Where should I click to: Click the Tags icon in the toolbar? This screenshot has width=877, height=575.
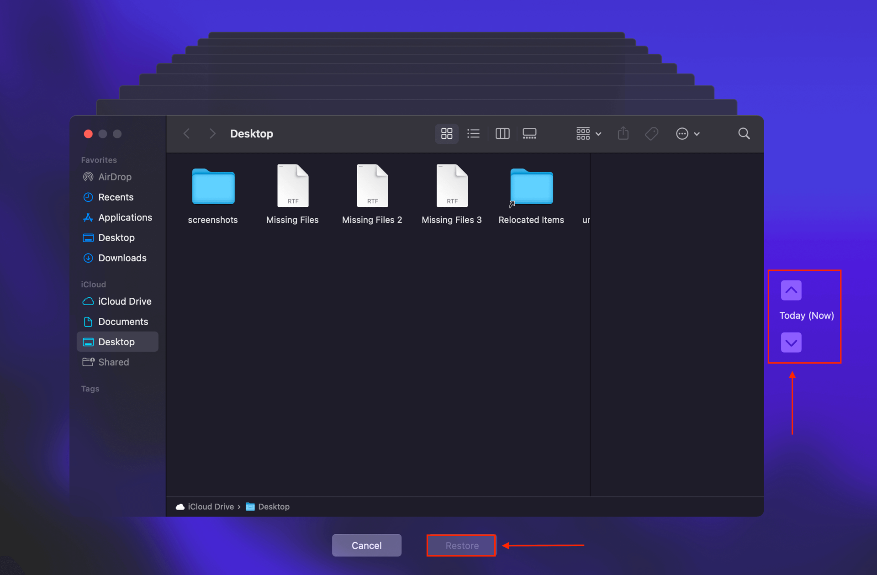[x=651, y=133]
